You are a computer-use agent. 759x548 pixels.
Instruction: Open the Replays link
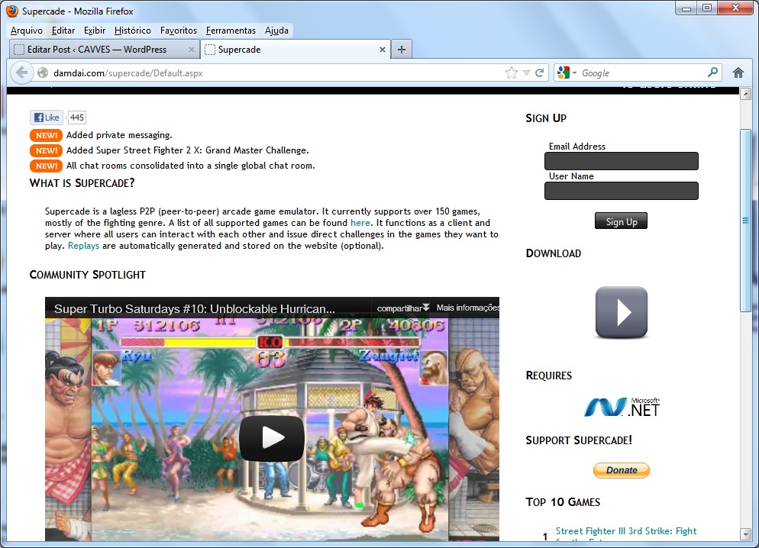[x=83, y=247]
